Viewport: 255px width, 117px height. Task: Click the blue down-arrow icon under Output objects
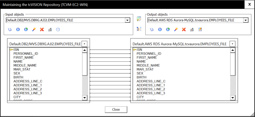160,29
